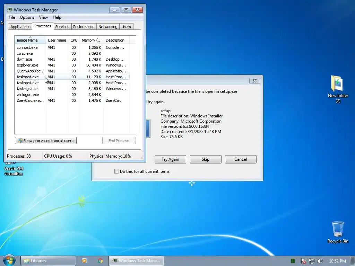The image size is (355, 266).
Task: Click Show processes from all users
Action: coord(46,141)
